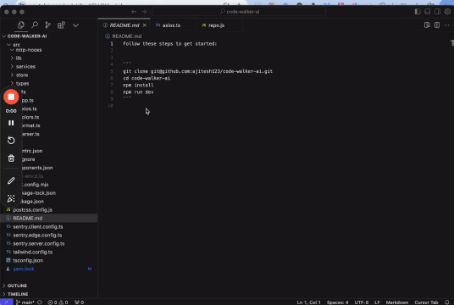The image size is (454, 305).
Task: Select README.md in the file tree
Action: click(48, 218)
